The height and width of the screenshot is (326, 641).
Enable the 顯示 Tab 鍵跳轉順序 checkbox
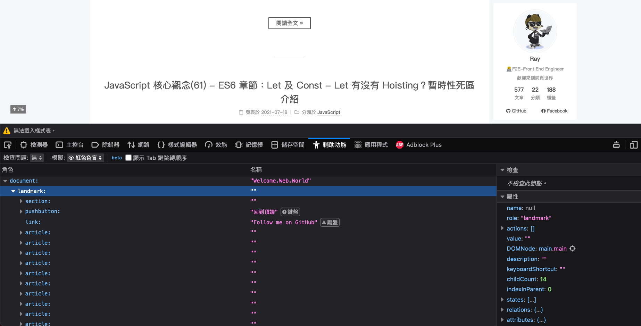pos(128,158)
